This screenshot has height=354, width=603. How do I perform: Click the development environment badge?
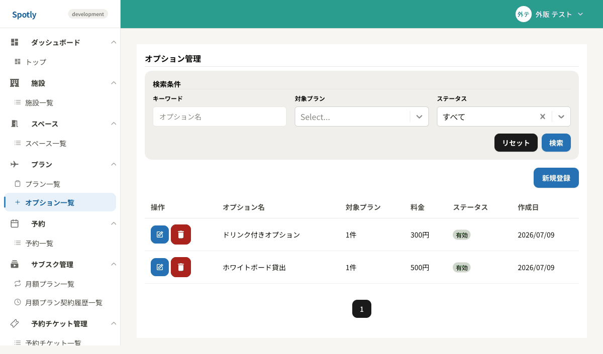tap(88, 14)
